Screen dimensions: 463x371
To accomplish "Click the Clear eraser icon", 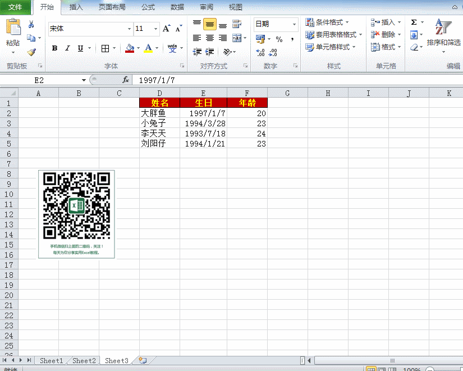I will [x=414, y=47].
